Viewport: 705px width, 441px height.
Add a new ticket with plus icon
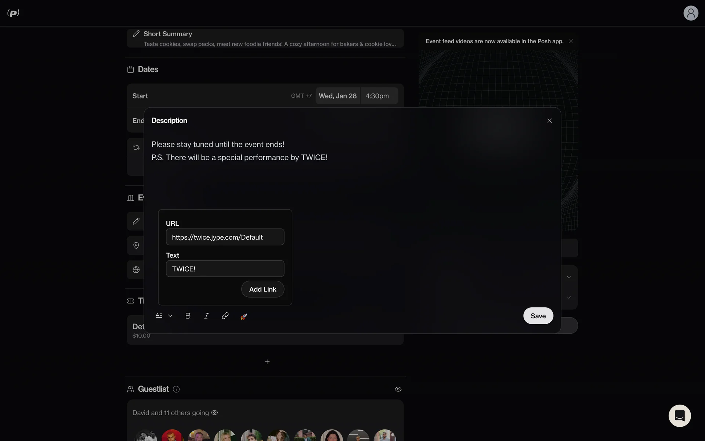pos(267,362)
